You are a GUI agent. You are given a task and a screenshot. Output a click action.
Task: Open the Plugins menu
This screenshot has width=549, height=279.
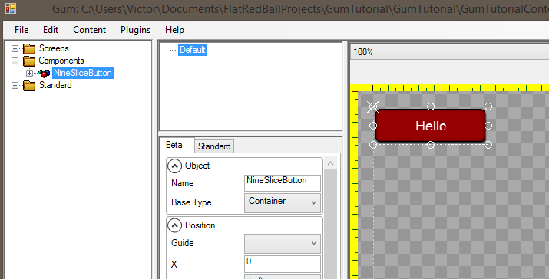[x=135, y=30]
